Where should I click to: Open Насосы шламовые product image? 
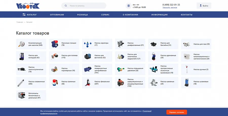[186, 82]
